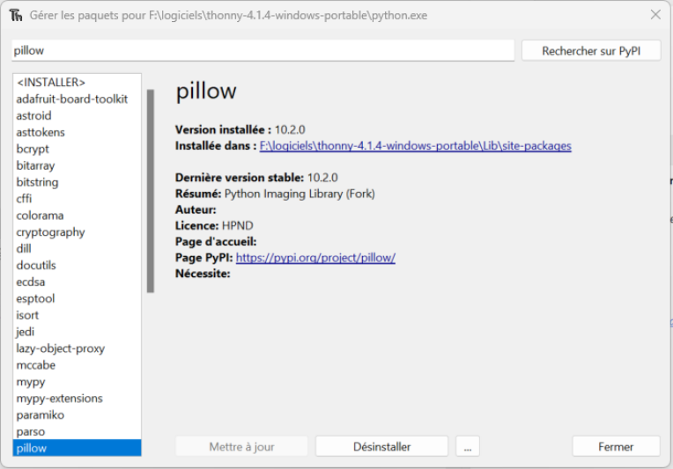Click the Auteur label

[x=196, y=209]
